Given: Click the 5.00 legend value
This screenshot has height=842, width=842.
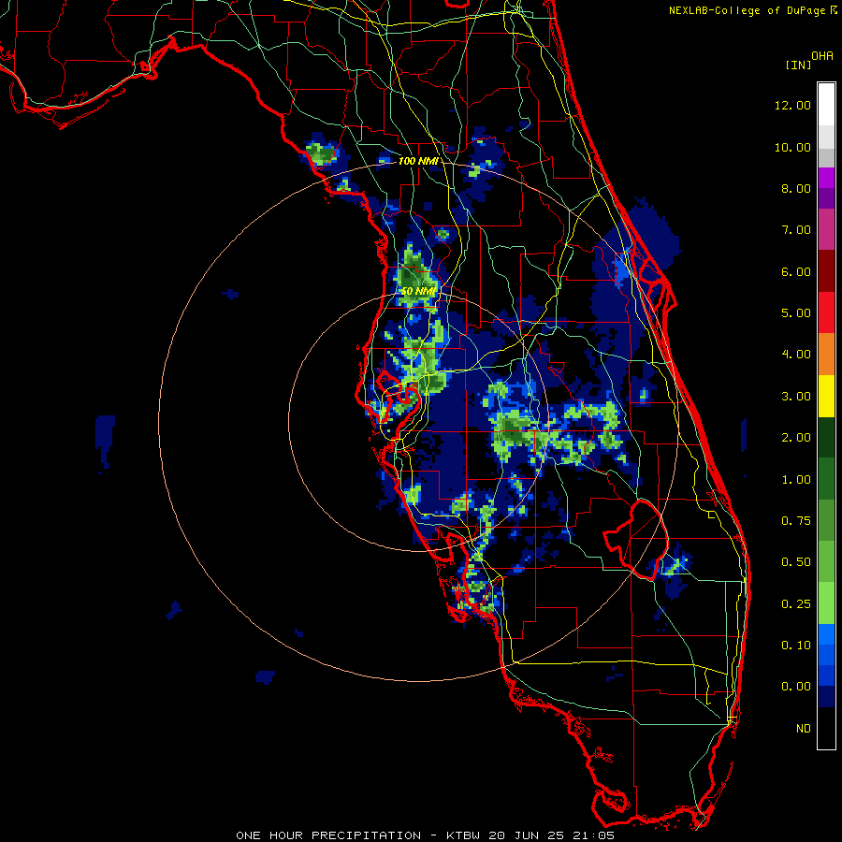Looking at the screenshot, I should tap(795, 313).
